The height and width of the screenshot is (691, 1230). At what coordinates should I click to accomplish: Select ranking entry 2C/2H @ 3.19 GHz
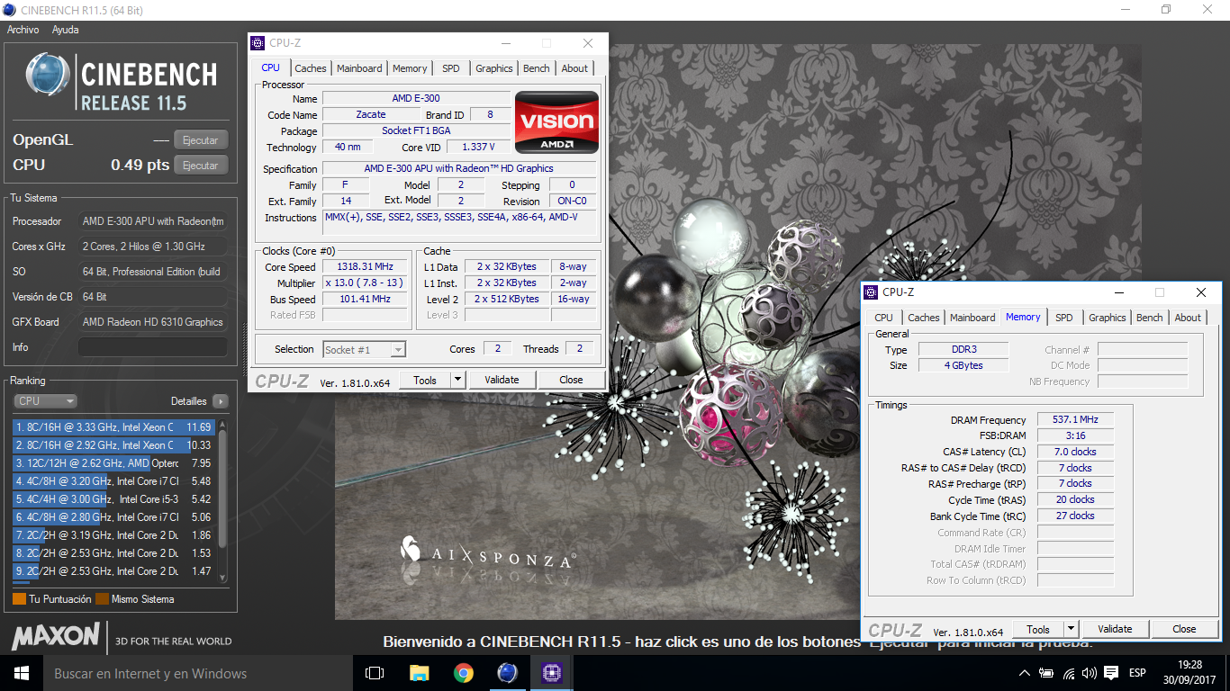point(113,535)
